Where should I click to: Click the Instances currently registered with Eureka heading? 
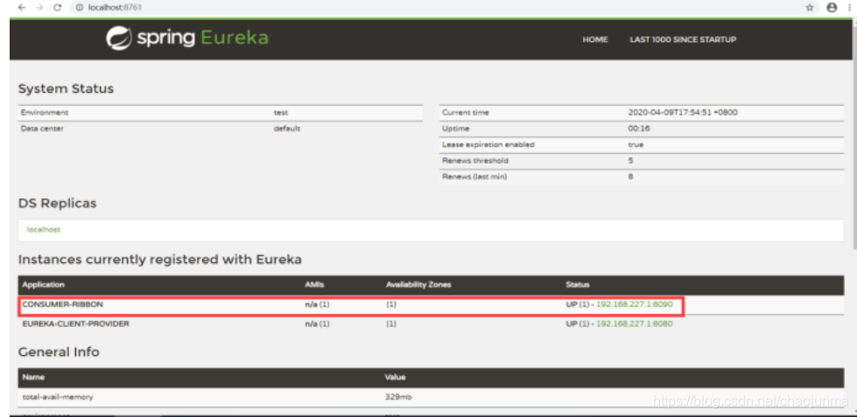[159, 260]
